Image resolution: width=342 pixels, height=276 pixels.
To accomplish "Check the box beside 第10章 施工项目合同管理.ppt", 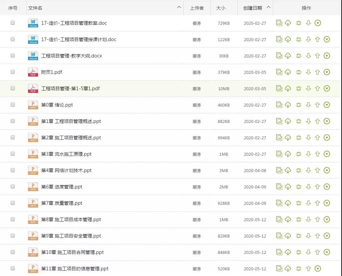I will (x=13, y=252).
